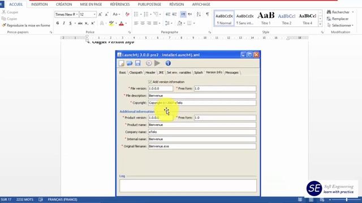Click the open folder icon in Launch4j
The height and width of the screenshot is (203, 362).
130,63
